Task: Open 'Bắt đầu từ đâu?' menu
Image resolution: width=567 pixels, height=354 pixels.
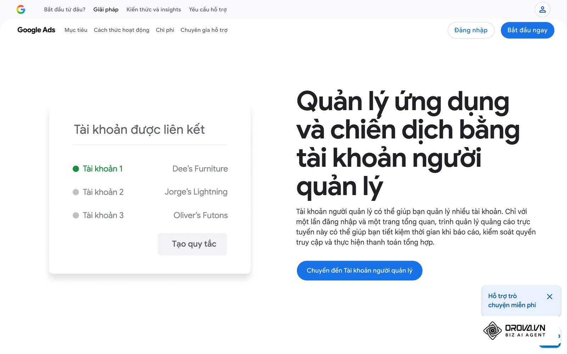Action: pos(65,10)
